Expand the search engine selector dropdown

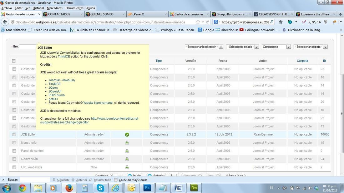(220, 22)
